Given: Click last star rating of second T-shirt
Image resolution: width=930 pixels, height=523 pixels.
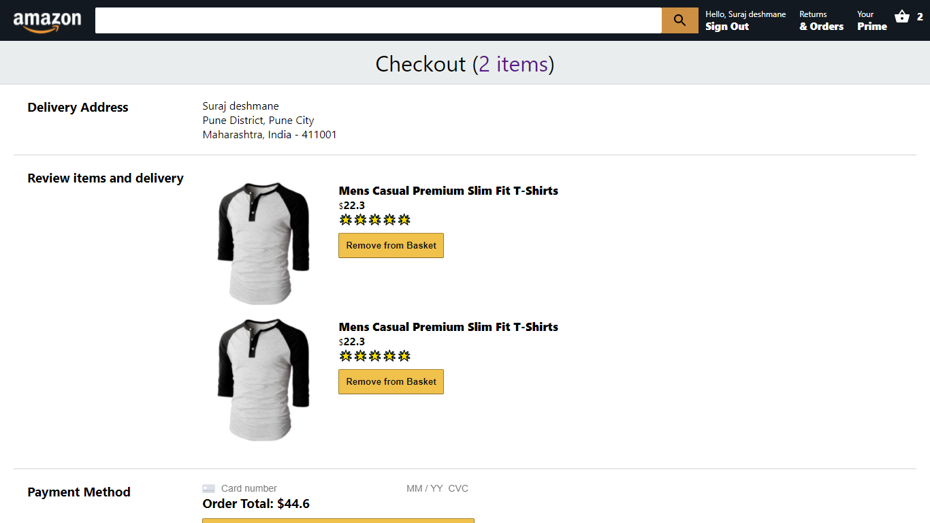Looking at the screenshot, I should pyautogui.click(x=404, y=355).
